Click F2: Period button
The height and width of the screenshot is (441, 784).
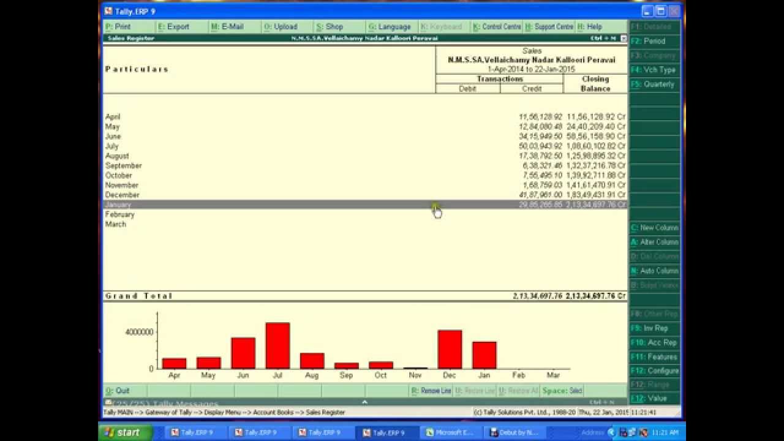pyautogui.click(x=655, y=41)
